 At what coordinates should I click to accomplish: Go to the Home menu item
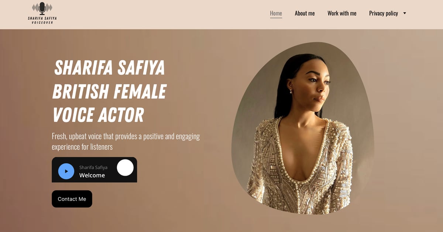276,13
